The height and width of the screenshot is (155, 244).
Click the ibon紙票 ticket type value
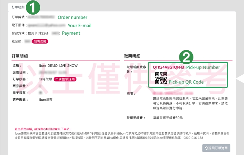click(x=46, y=100)
